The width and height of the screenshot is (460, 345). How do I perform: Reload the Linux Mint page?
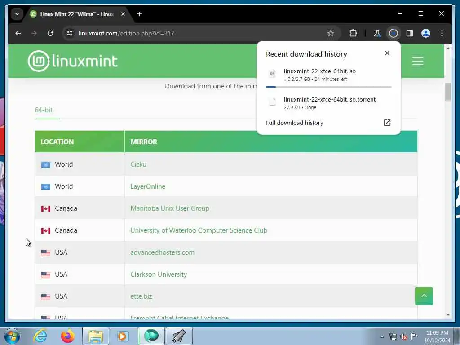click(50, 33)
